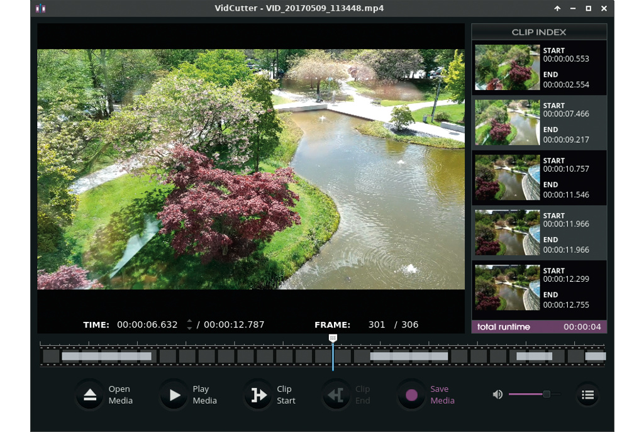
Task: Click the timeline playhead marker
Action: (333, 338)
